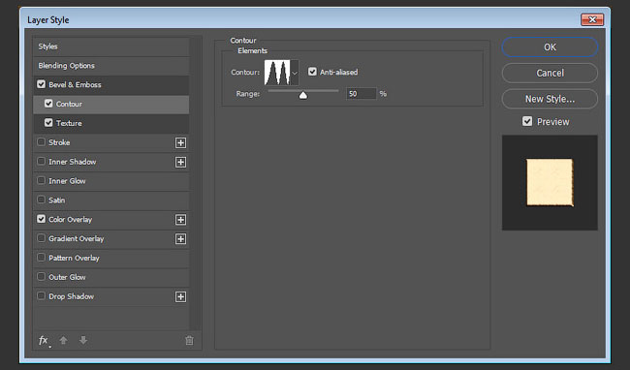Open the Inner Shadow settings row

110,162
